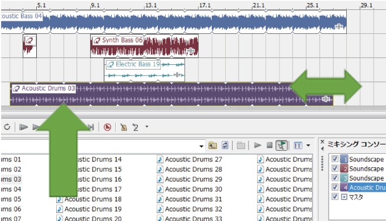Screen dimensions: 386x221
Task: Click music note icon of Acoustic Drums 33
Action: 160,218
